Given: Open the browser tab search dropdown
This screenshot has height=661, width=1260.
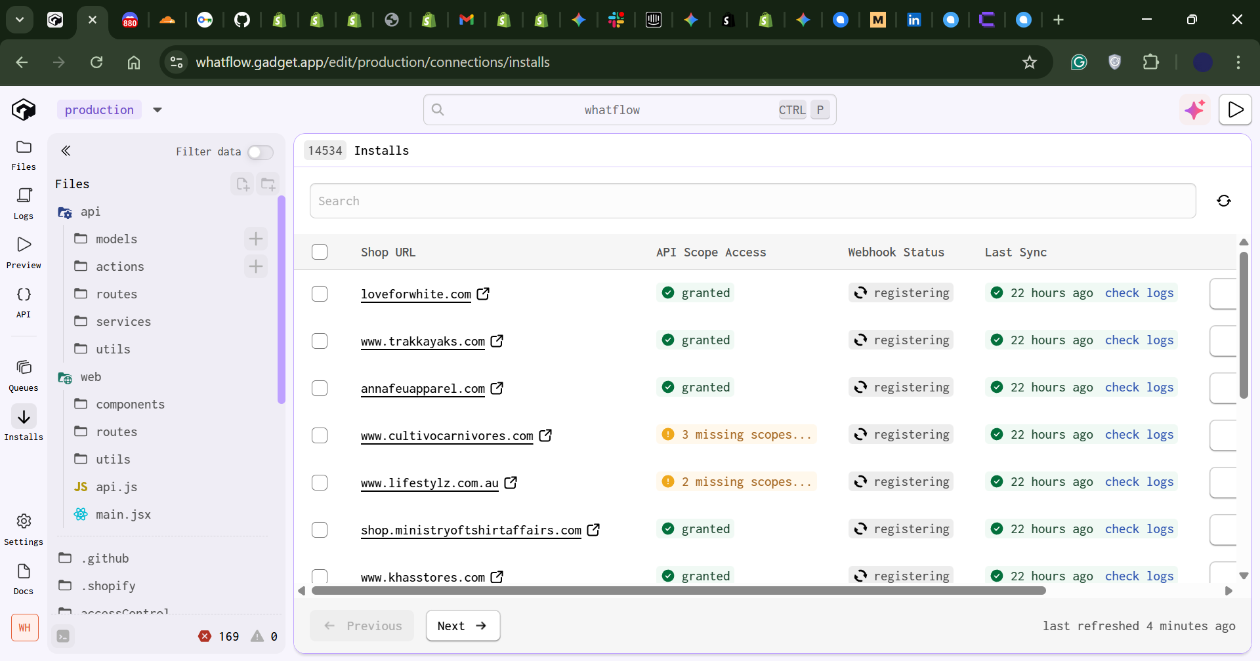Looking at the screenshot, I should [x=20, y=20].
